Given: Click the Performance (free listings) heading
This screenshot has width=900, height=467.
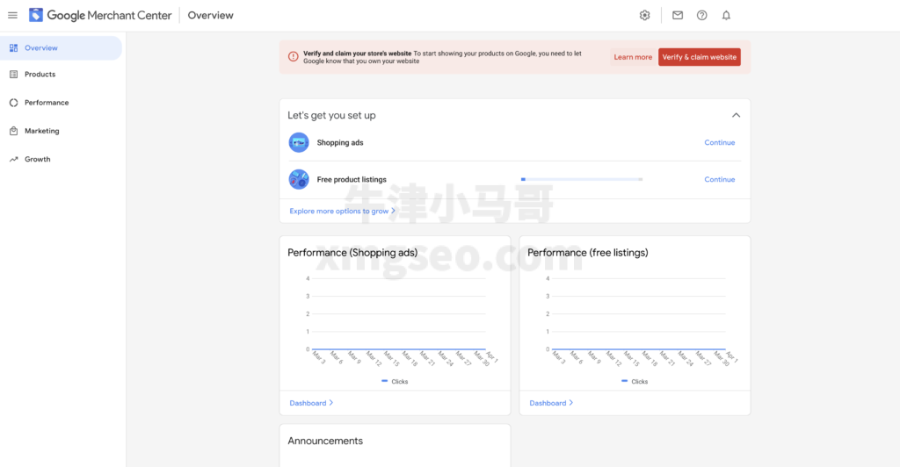Looking at the screenshot, I should [588, 253].
